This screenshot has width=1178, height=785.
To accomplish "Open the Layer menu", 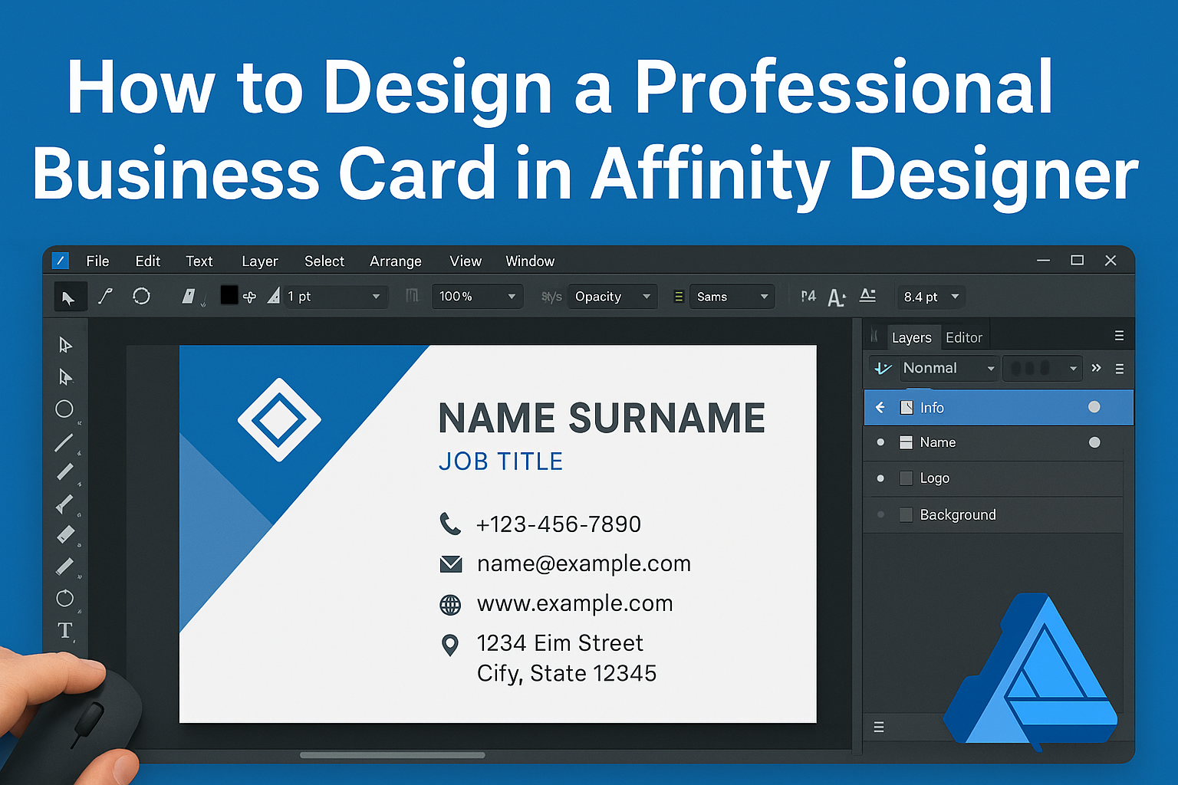I will 260,261.
